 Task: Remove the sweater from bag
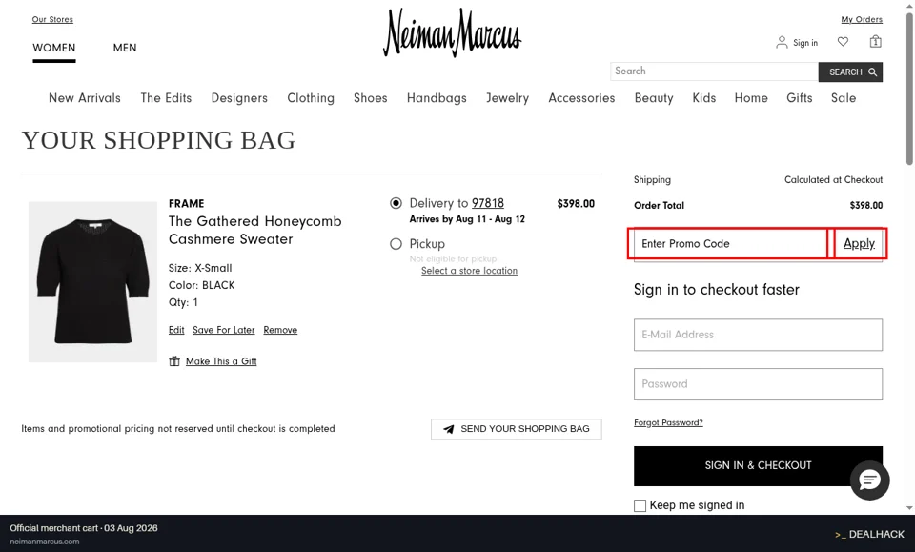(x=280, y=330)
